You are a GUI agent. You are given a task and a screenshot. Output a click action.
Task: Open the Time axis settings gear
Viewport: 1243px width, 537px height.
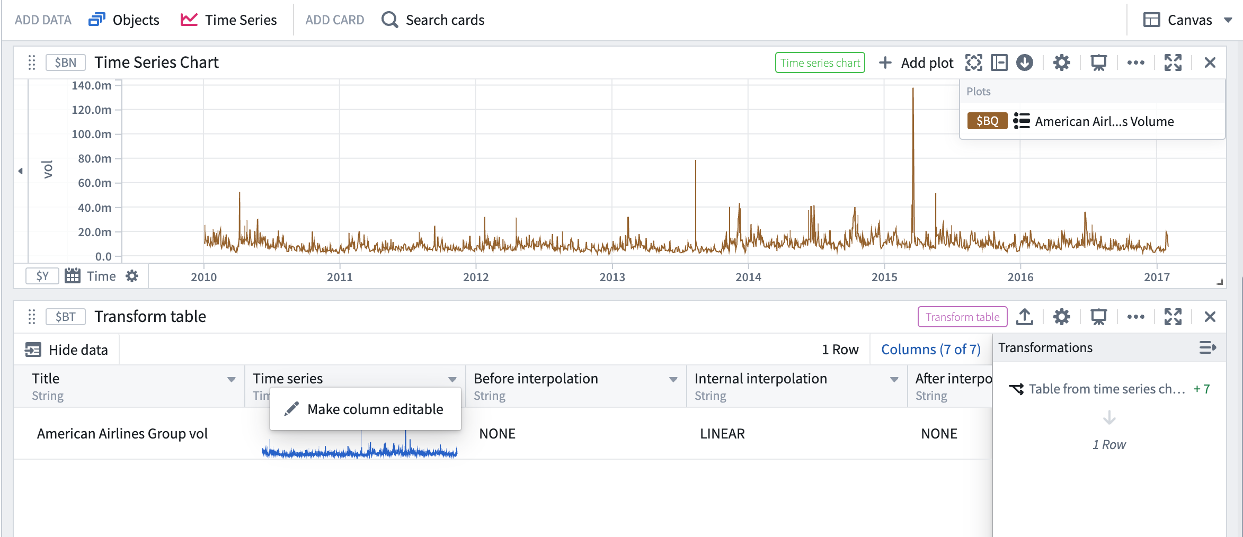pyautogui.click(x=132, y=276)
